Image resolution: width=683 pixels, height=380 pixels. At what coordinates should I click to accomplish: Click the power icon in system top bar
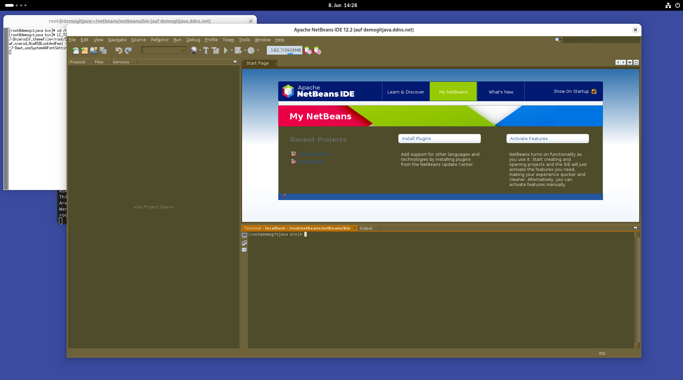678,5
